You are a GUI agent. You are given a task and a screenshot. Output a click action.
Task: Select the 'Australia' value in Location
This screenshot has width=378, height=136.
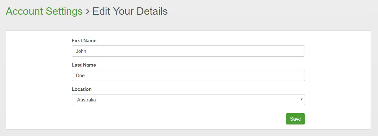[86, 100]
